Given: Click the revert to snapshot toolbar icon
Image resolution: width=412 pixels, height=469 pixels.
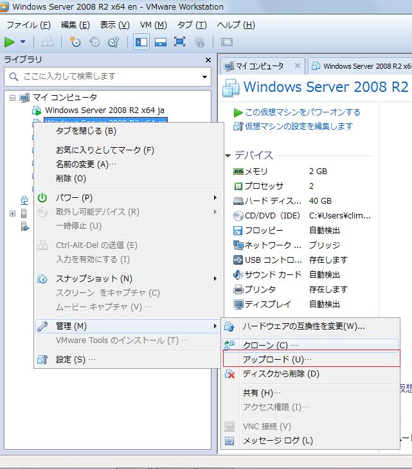Looking at the screenshot, I should click(x=94, y=42).
